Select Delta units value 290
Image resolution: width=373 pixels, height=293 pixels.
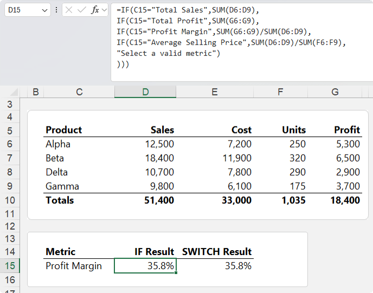pos(280,172)
